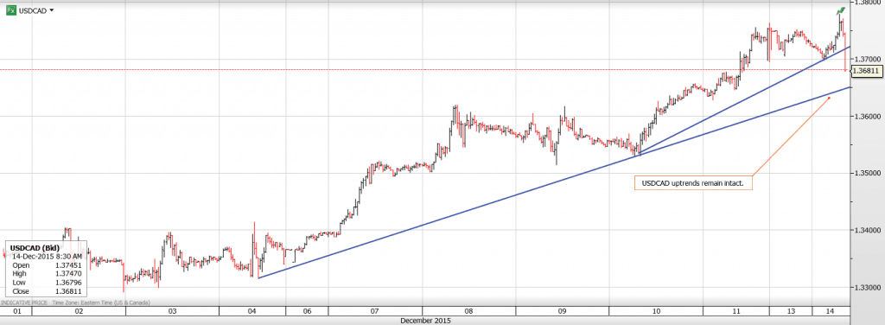The height and width of the screenshot is (325, 885).
Task: Click date label 07 on time axis
Action: [x=375, y=311]
